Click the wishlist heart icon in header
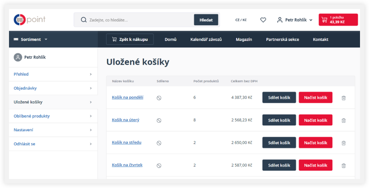 [263, 20]
